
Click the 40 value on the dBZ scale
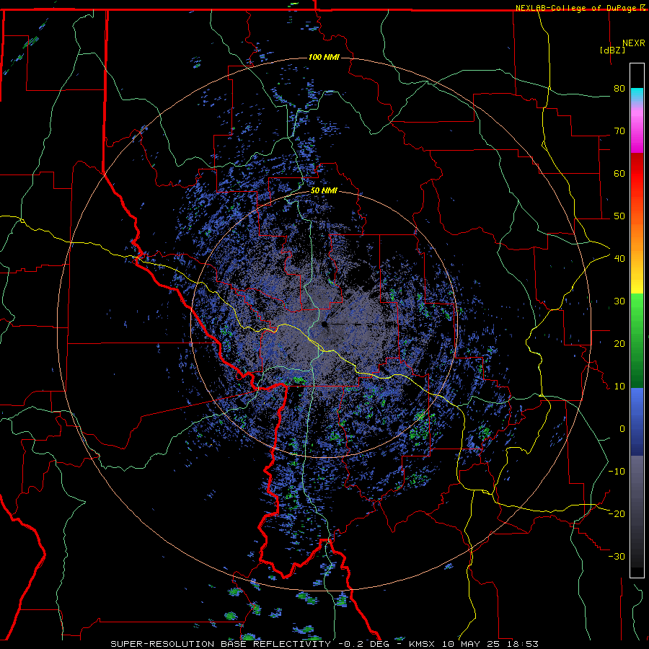[619, 259]
